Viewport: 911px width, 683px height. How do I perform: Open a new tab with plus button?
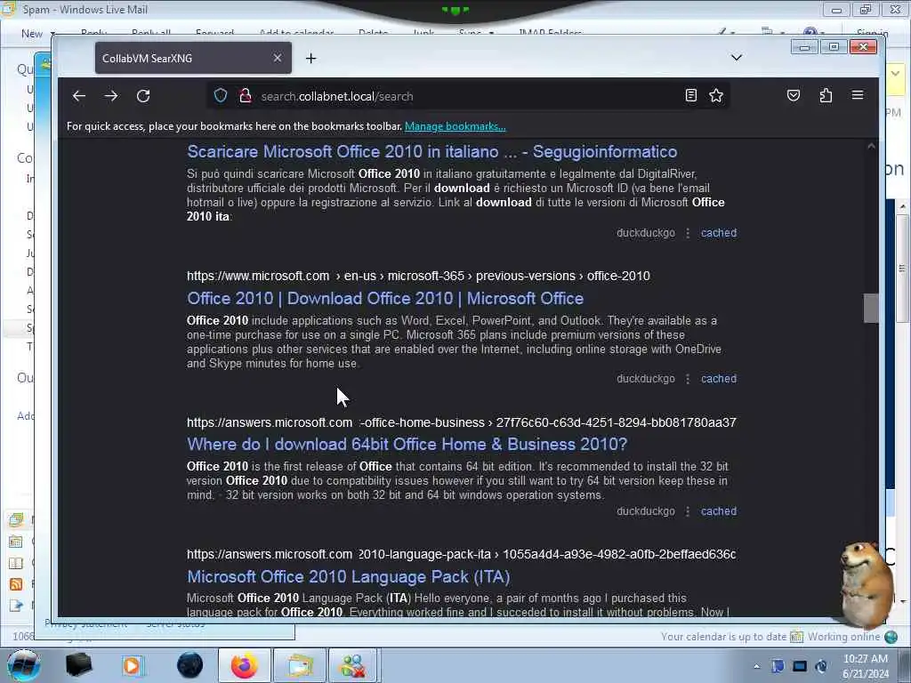click(x=310, y=58)
